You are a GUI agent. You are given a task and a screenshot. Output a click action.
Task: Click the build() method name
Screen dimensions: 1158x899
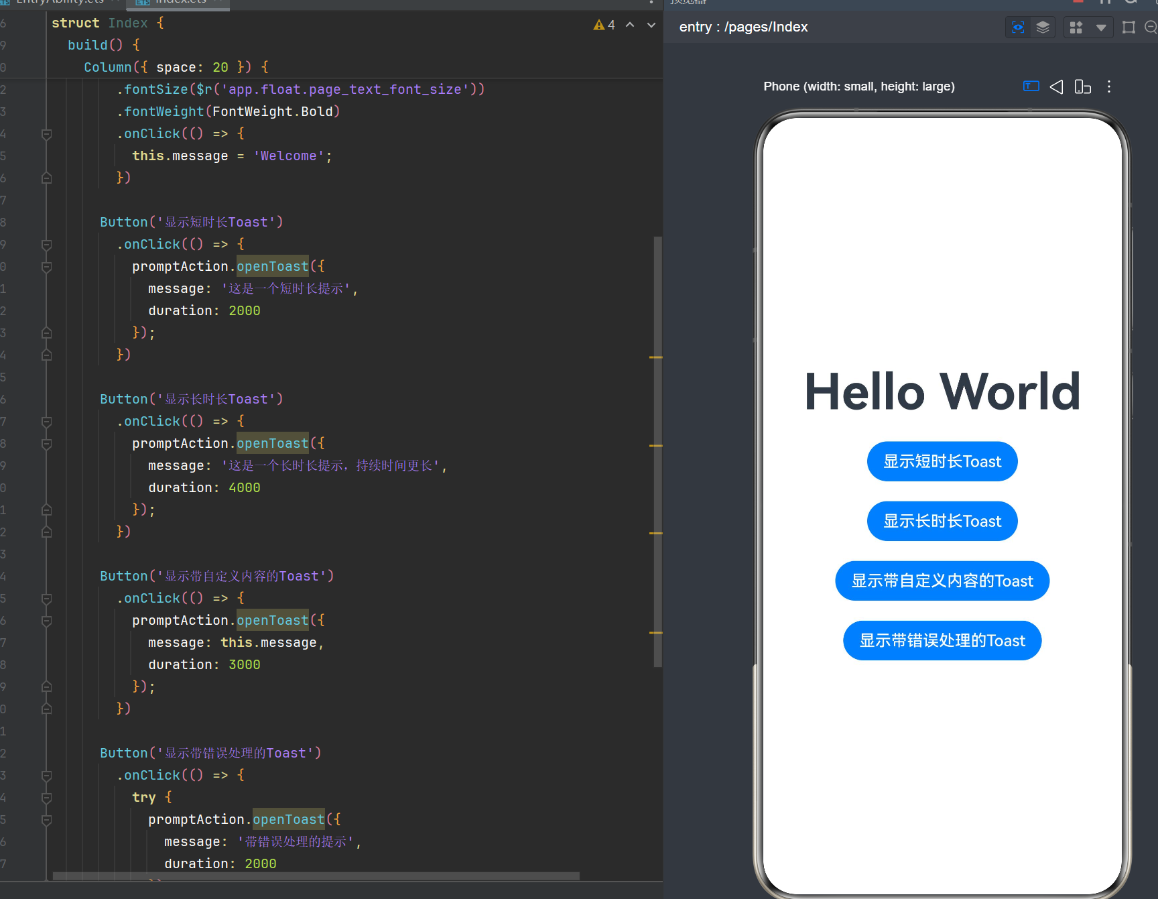tap(95, 45)
